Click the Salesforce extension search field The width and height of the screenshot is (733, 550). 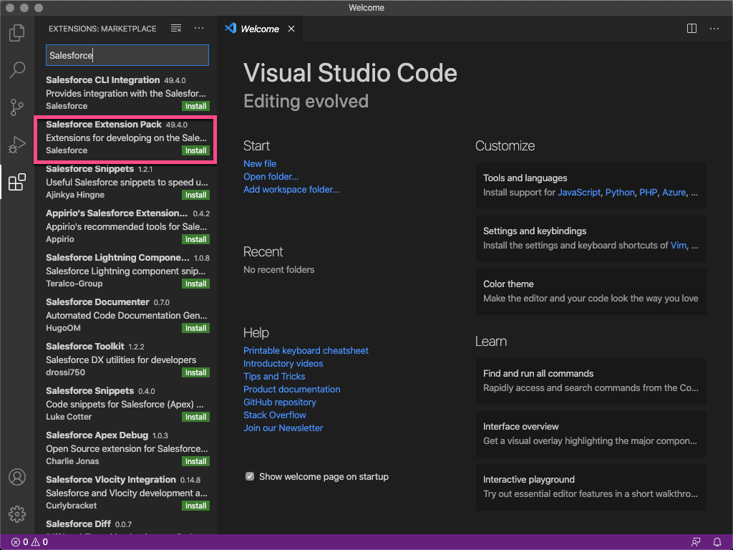[127, 55]
